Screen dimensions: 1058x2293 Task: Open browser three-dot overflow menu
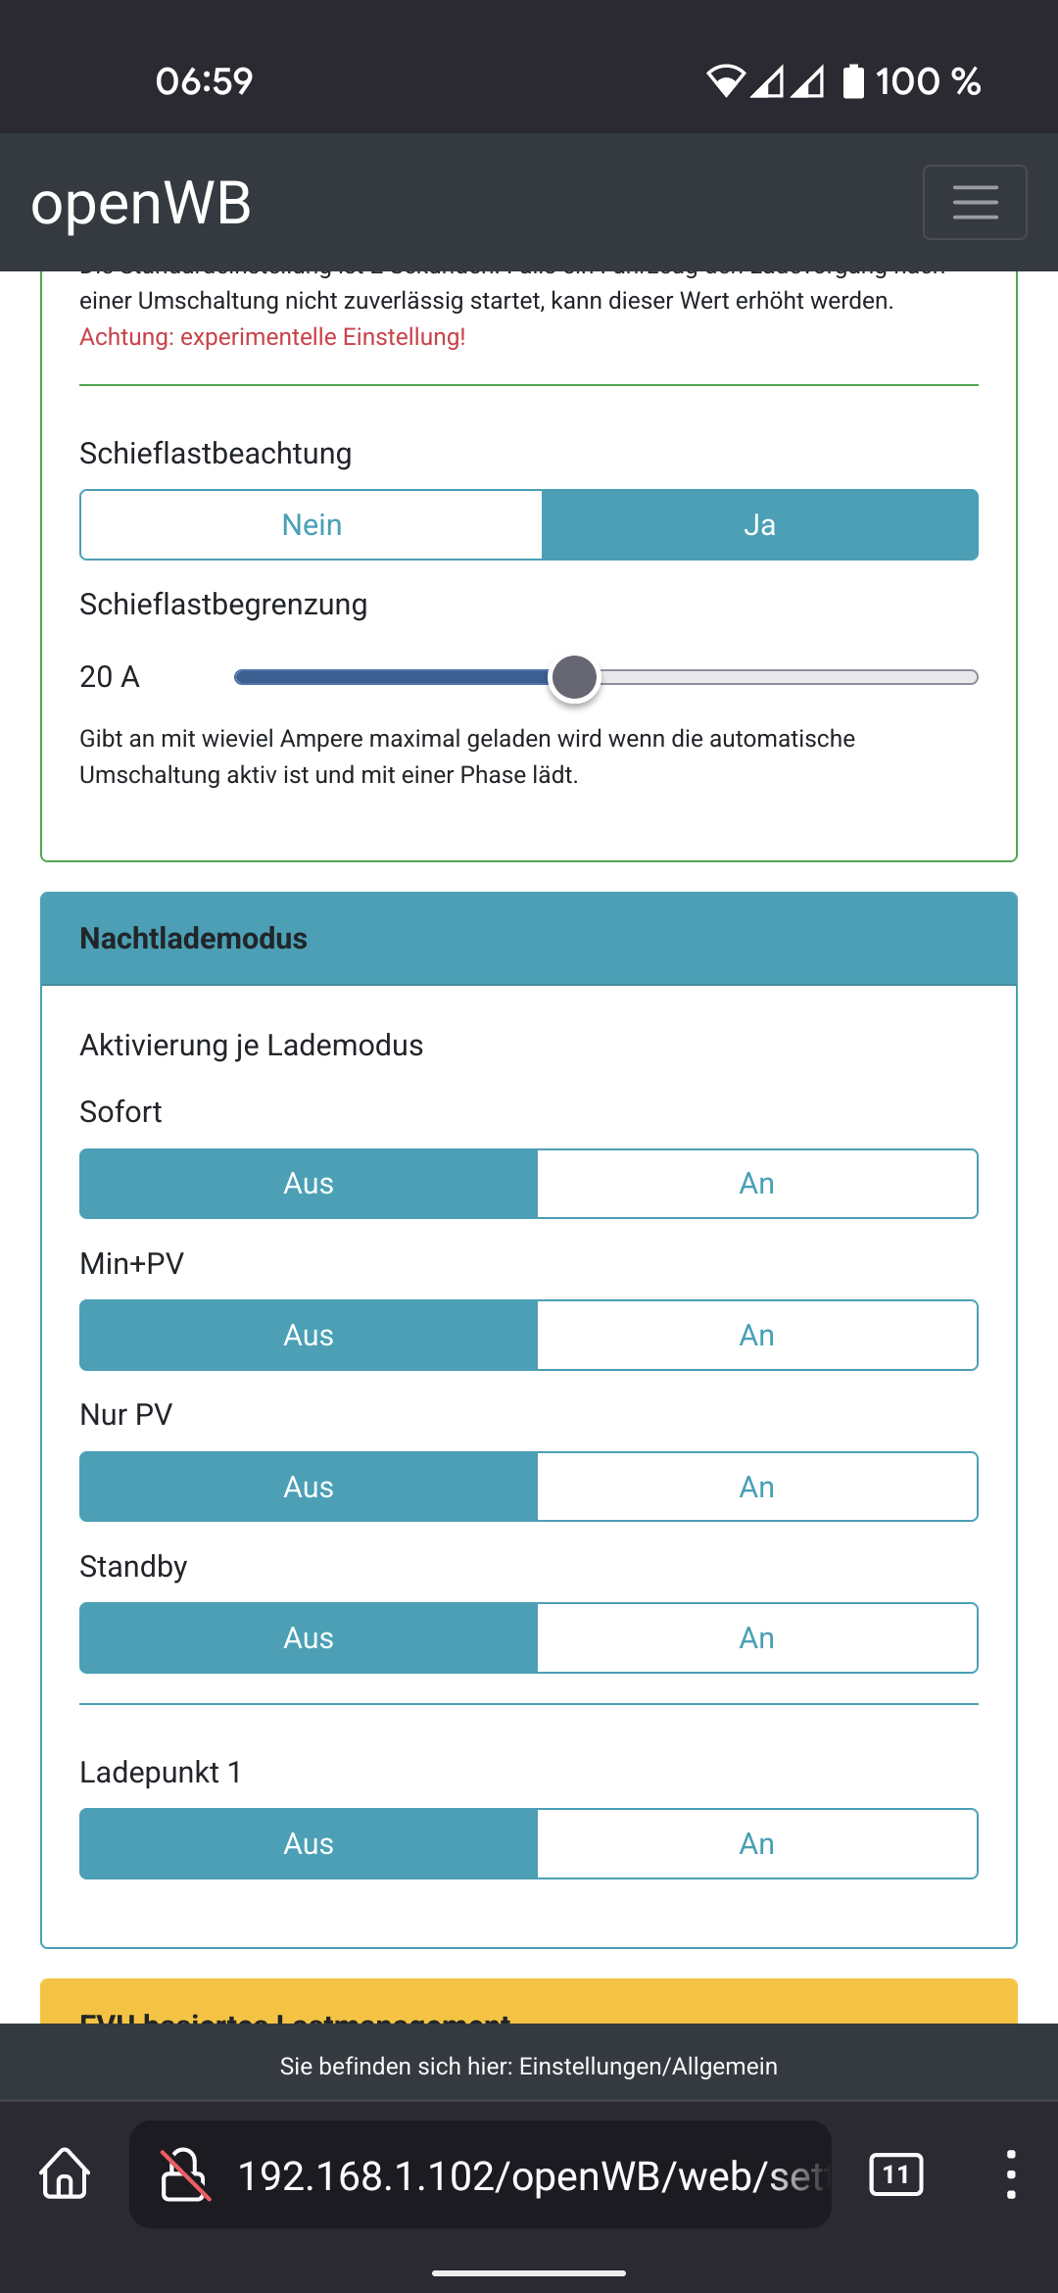(x=1011, y=2173)
